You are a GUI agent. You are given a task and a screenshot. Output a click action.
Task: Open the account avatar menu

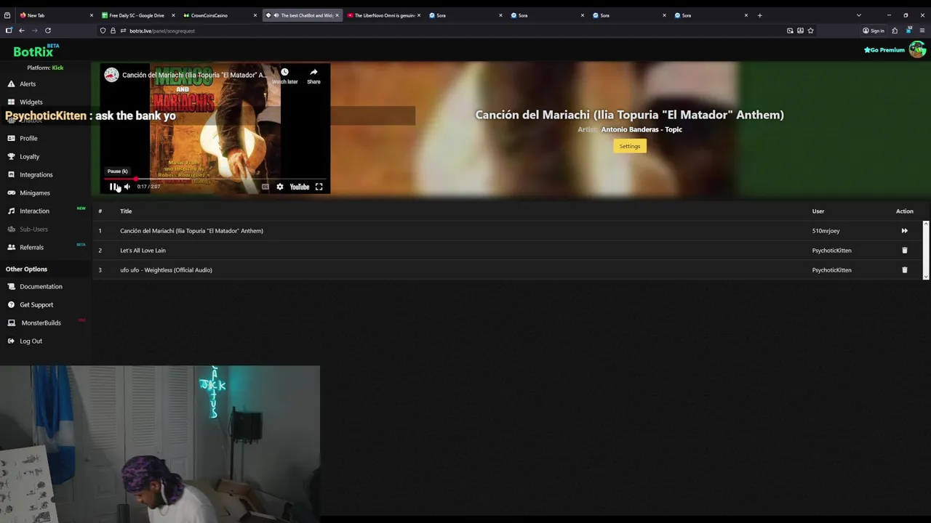pyautogui.click(x=917, y=49)
